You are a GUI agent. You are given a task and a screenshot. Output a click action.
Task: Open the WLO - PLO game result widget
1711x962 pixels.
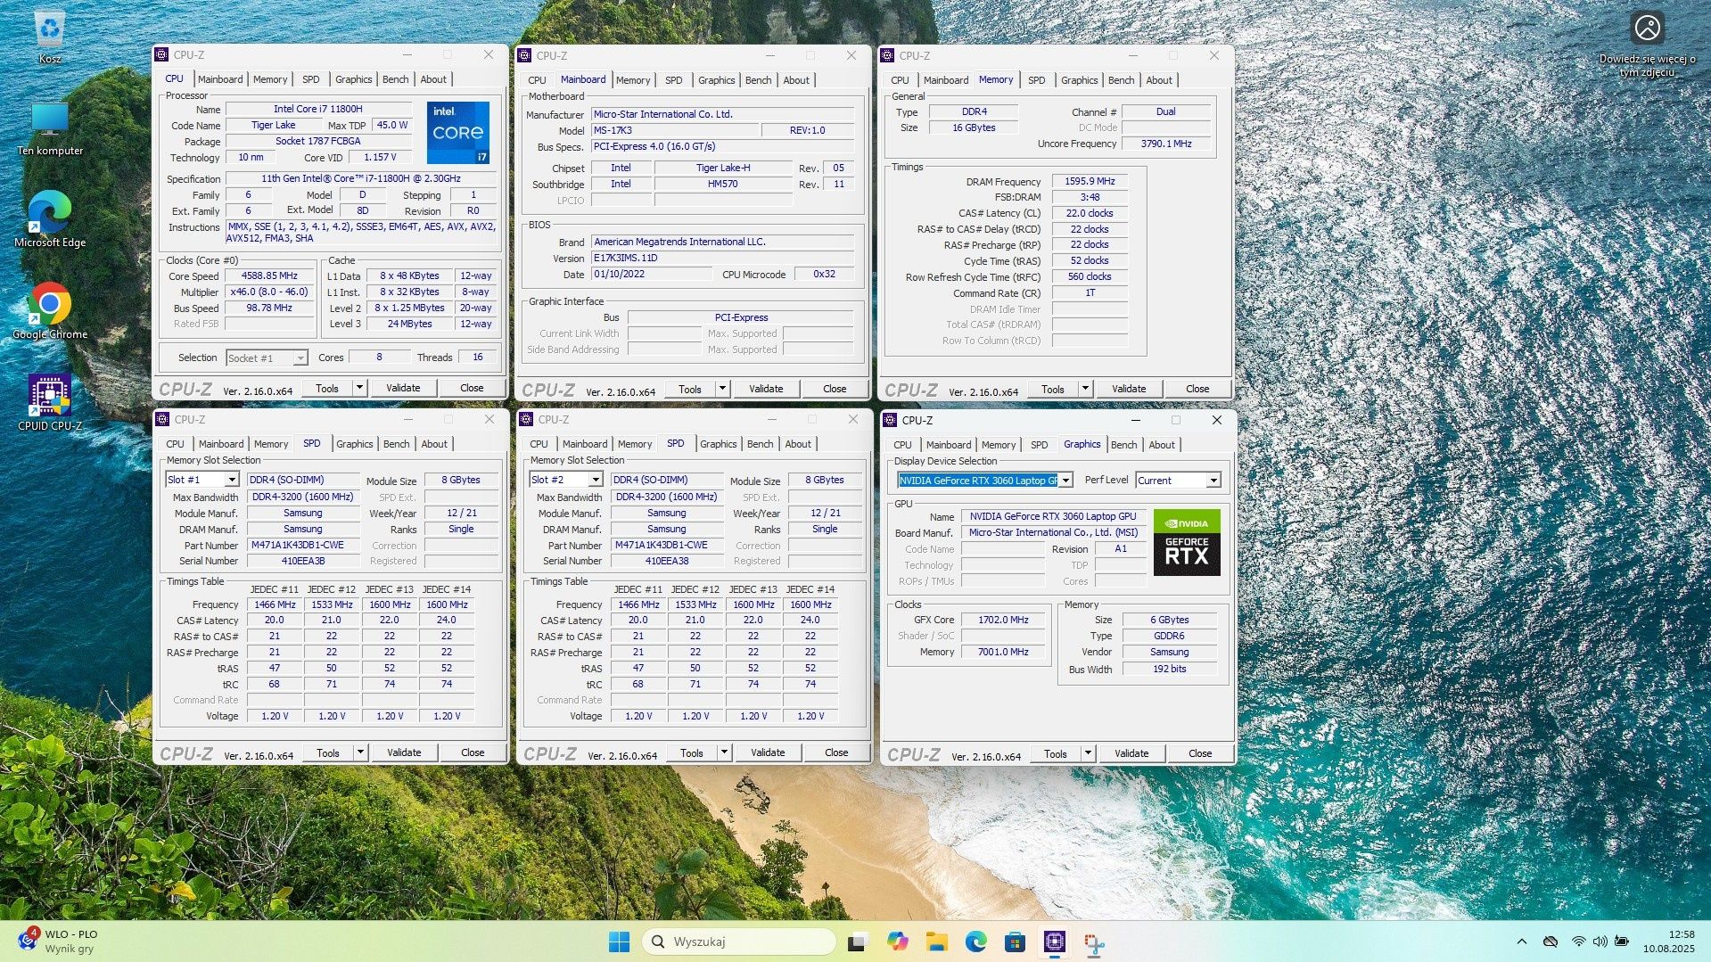click(x=59, y=941)
